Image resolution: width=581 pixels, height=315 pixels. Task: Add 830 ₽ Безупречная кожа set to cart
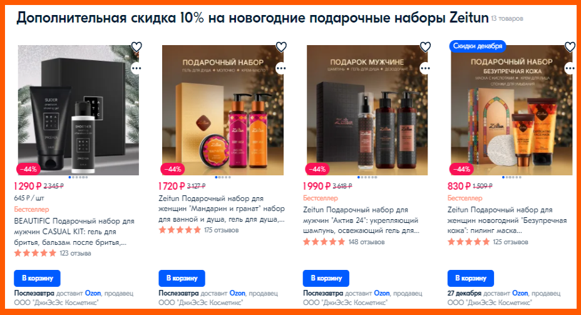click(471, 278)
